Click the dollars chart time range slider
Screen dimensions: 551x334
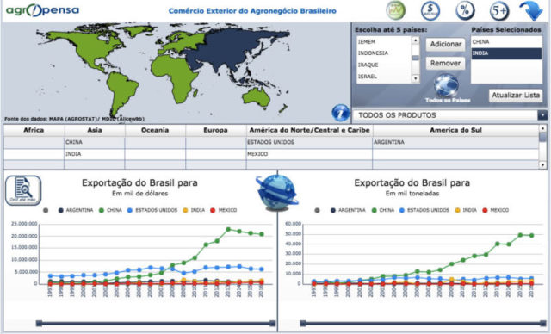(x=156, y=323)
